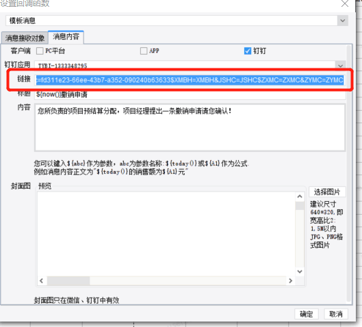Click the 封面图 label
This screenshot has height=327, width=362.
[21, 186]
